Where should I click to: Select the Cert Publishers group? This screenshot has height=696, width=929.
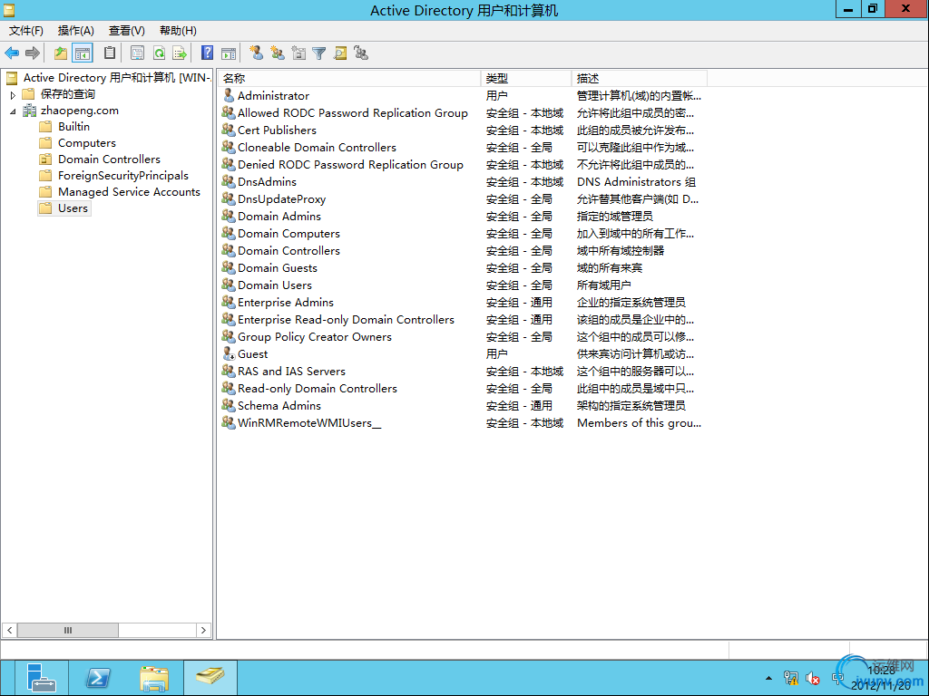click(x=277, y=130)
